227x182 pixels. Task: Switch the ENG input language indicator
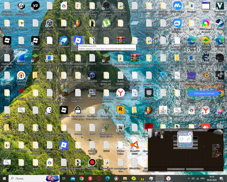(x=202, y=178)
